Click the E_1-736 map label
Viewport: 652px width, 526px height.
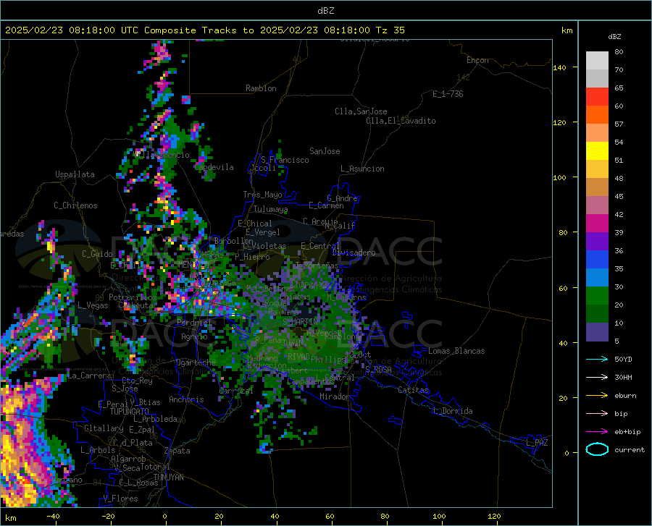pyautogui.click(x=448, y=94)
